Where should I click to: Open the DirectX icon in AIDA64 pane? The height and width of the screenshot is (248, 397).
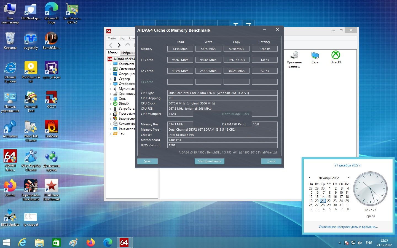point(336,57)
